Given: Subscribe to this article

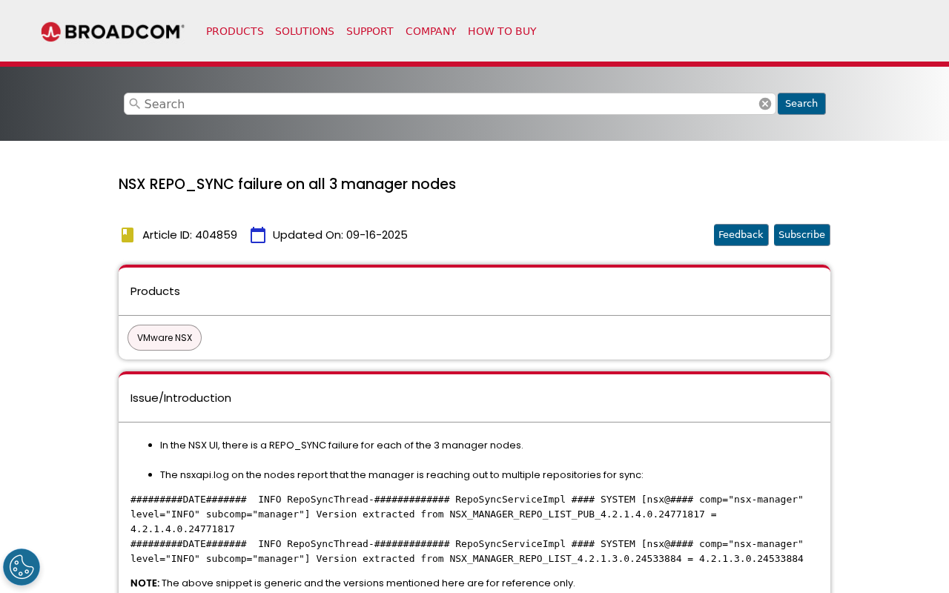Looking at the screenshot, I should point(801,233).
